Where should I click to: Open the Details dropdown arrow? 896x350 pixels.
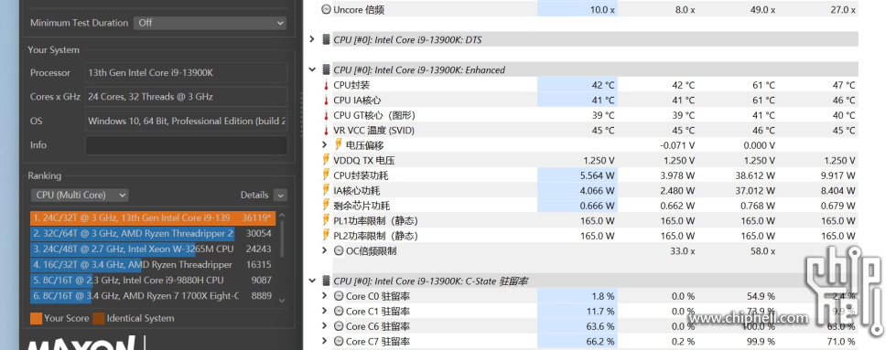tap(280, 196)
